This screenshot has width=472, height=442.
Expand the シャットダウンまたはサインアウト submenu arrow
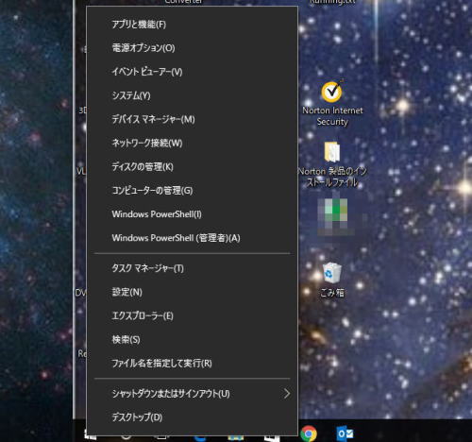coord(287,393)
